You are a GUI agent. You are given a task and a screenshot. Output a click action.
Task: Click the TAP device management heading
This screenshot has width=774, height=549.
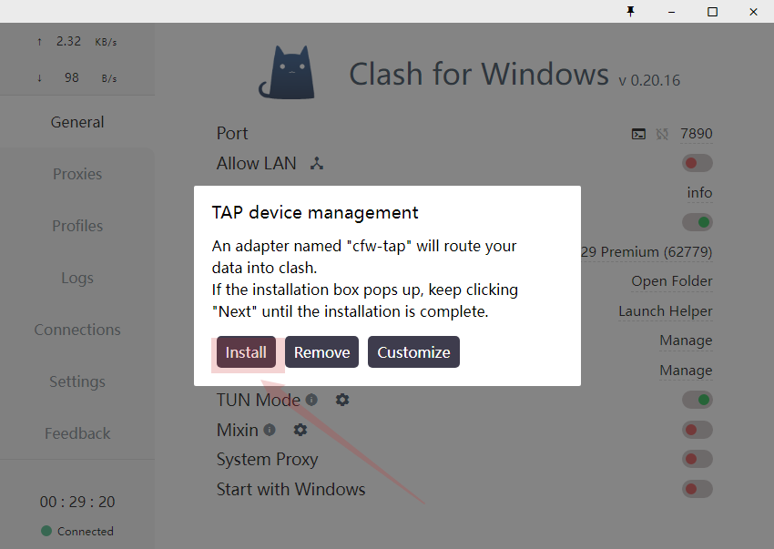[x=315, y=213]
